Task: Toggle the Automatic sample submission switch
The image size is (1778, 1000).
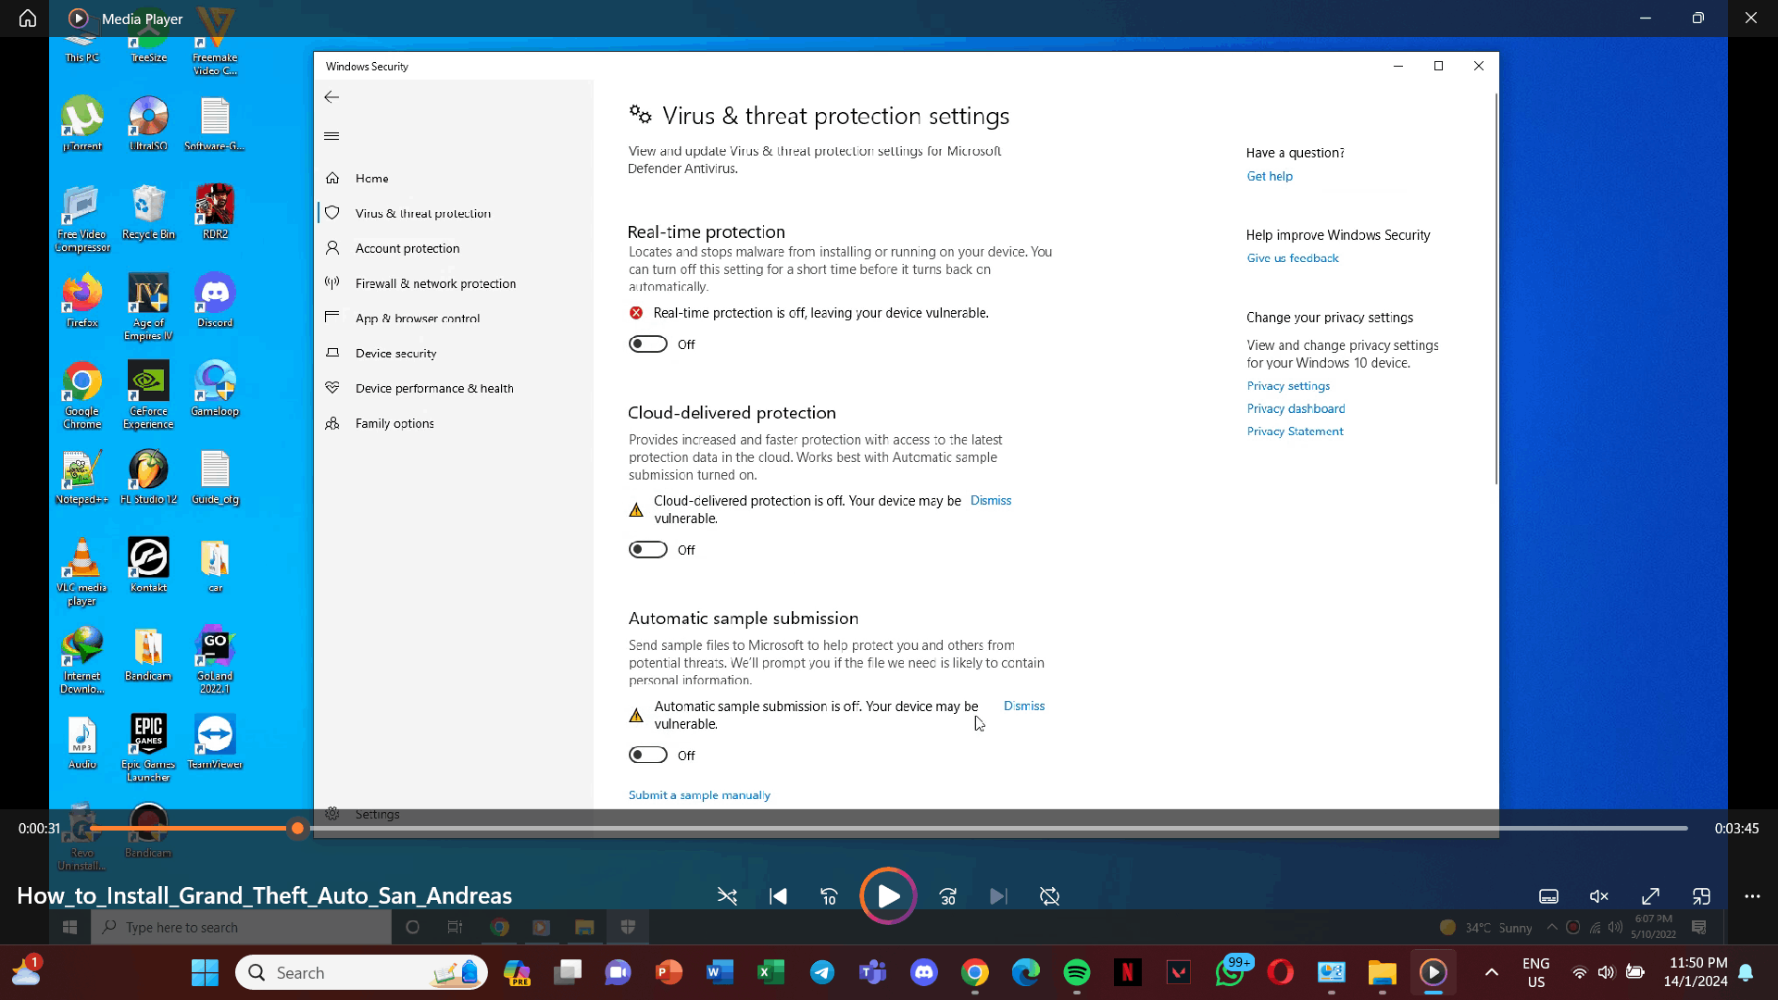Action: point(648,756)
